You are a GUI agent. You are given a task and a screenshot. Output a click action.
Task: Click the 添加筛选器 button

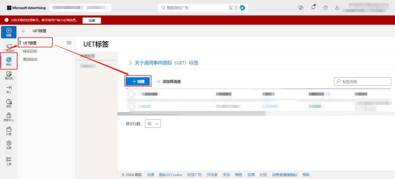click(x=169, y=81)
